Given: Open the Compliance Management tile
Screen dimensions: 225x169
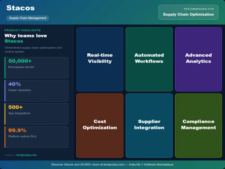Looking at the screenshot, I should [x=198, y=126].
